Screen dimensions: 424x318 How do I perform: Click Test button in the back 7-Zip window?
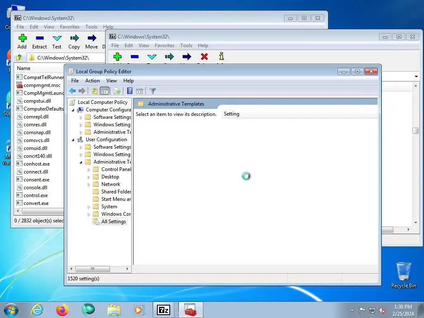point(57,41)
